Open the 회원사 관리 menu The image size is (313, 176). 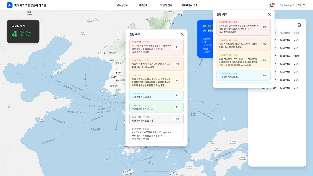click(166, 5)
